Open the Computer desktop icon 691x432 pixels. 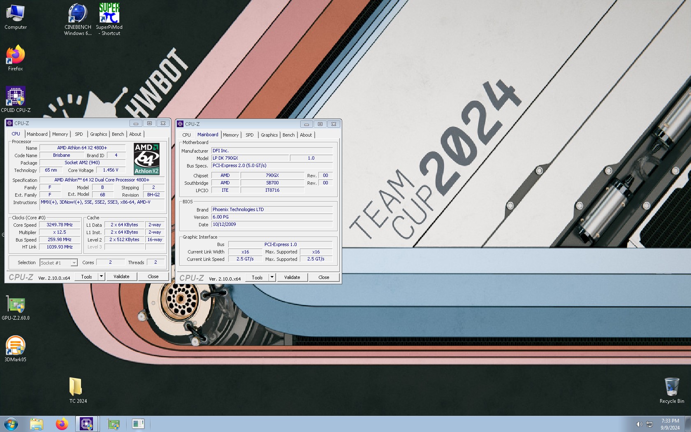pos(16,16)
